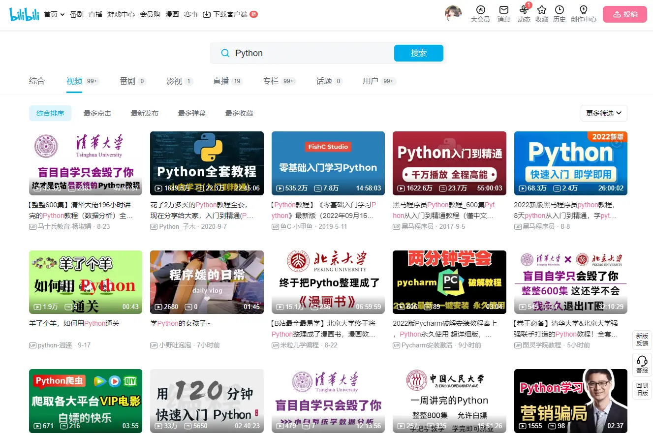Open uploader 米粒儿学编程

[300, 345]
